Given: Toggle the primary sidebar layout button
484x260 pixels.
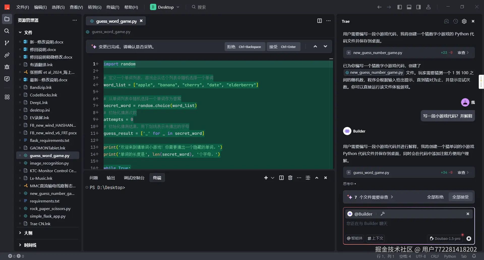Looking at the screenshot, I should coord(400,7).
